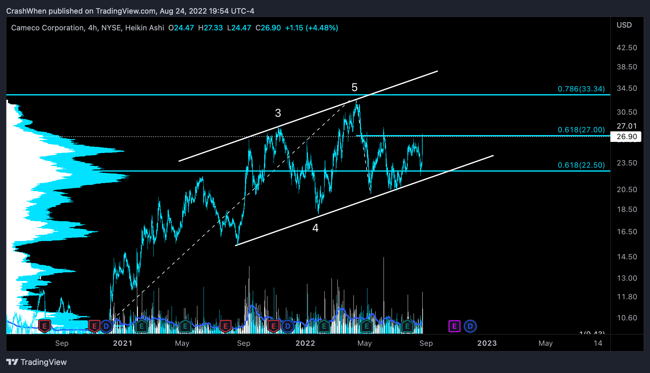Click the 14 time axis label
Image resolution: width=650 pixels, height=373 pixels.
598,343
